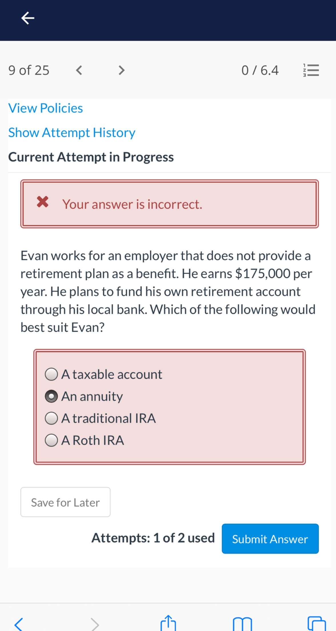Choose the "A Roth IRA" answer
Screen dimensions: 336x631
51,440
